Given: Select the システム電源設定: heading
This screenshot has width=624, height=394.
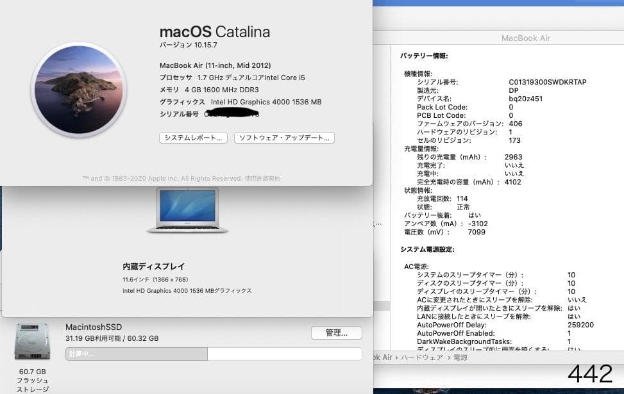Looking at the screenshot, I should click(427, 250).
